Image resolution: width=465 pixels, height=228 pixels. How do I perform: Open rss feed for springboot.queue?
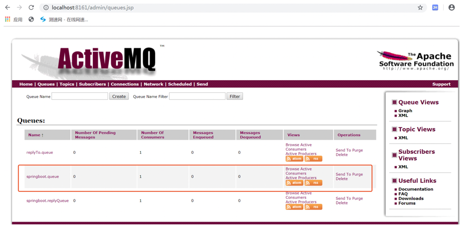(x=313, y=183)
